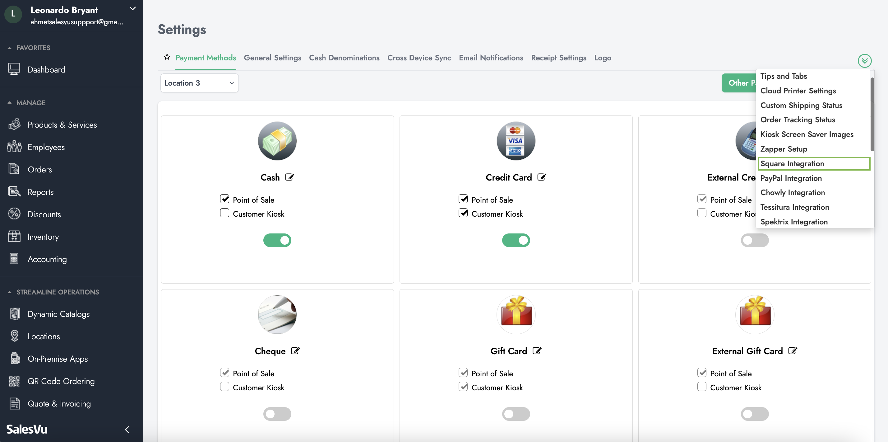Expand the Leonardo Bryant account menu
This screenshot has width=888, height=442.
pos(133,9)
